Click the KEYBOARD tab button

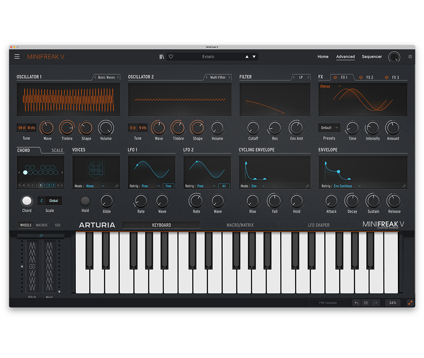[161, 225]
